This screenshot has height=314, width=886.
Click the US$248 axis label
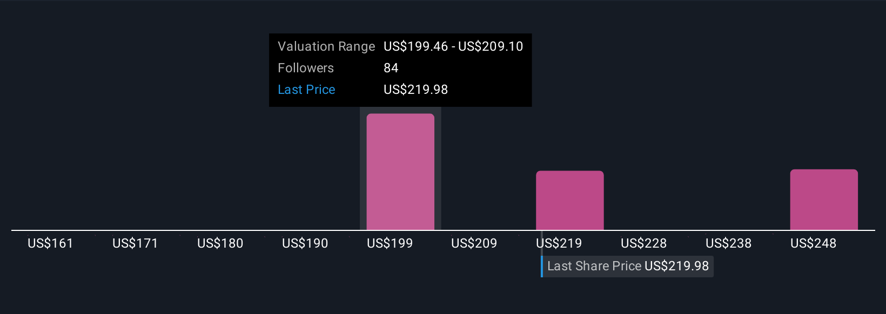pos(813,243)
